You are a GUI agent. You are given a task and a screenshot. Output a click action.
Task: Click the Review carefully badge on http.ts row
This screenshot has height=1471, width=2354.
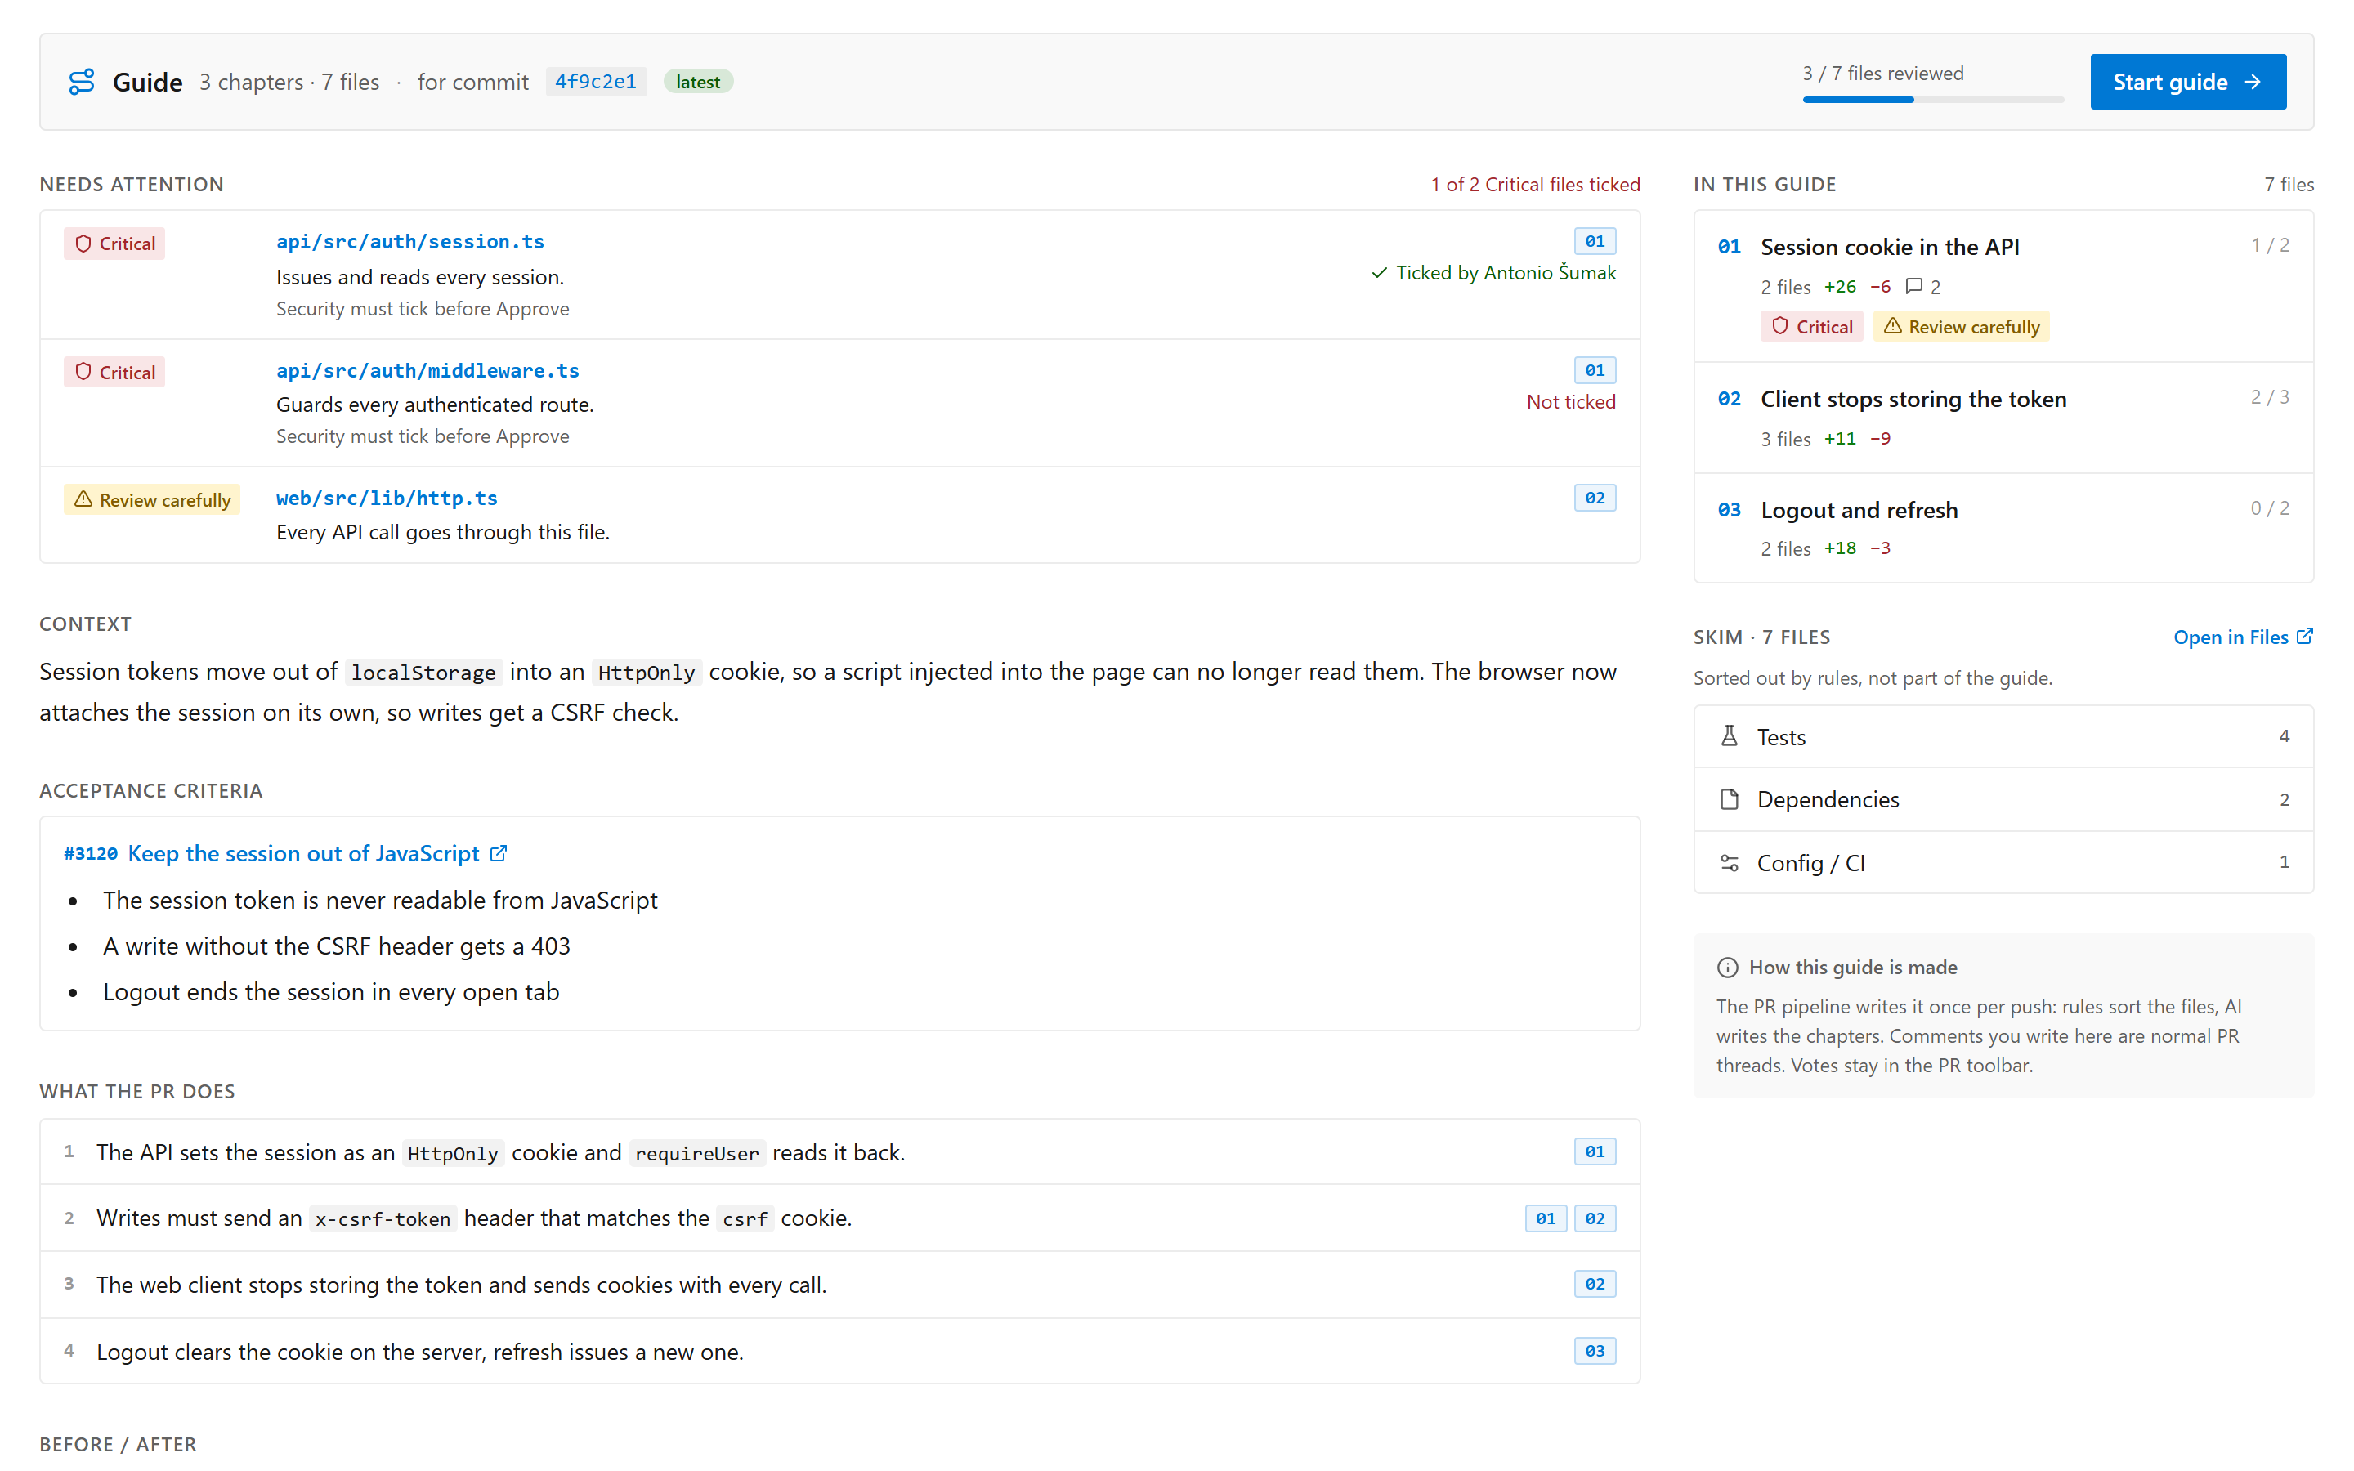(x=152, y=499)
